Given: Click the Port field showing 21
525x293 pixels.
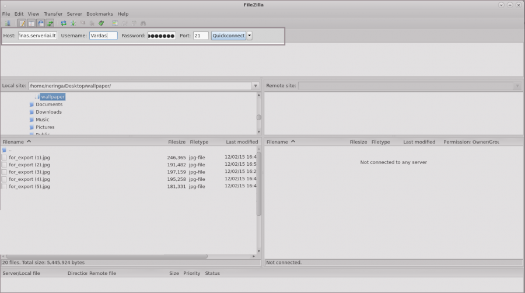Looking at the screenshot, I should 201,36.
